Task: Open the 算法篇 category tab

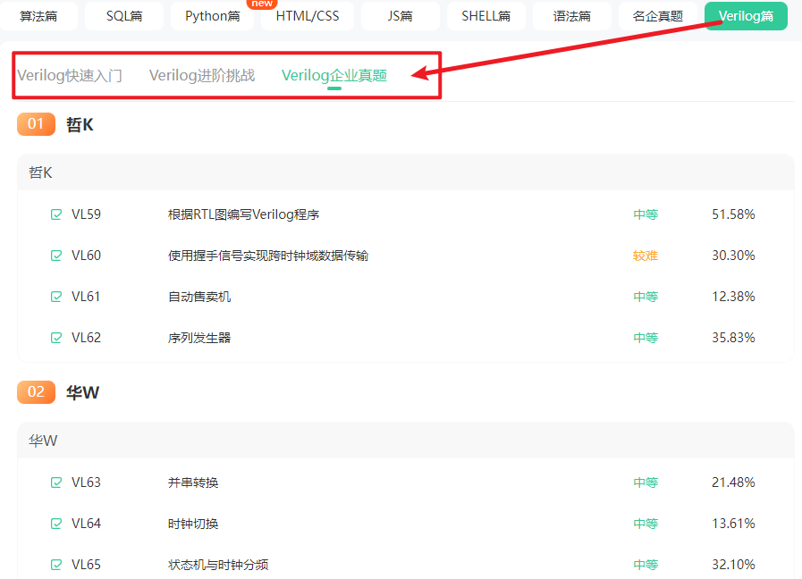Action: point(38,16)
